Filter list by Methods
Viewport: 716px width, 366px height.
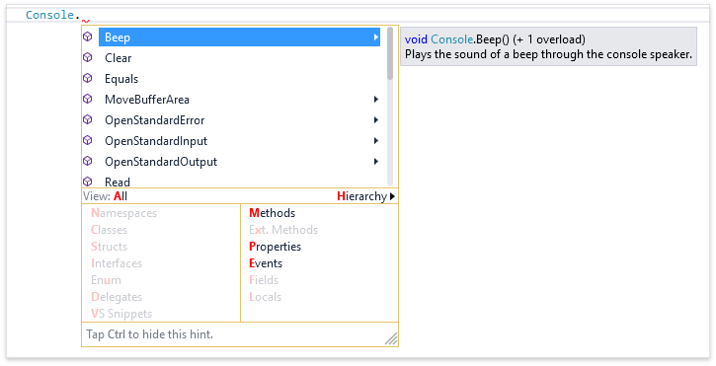(273, 213)
